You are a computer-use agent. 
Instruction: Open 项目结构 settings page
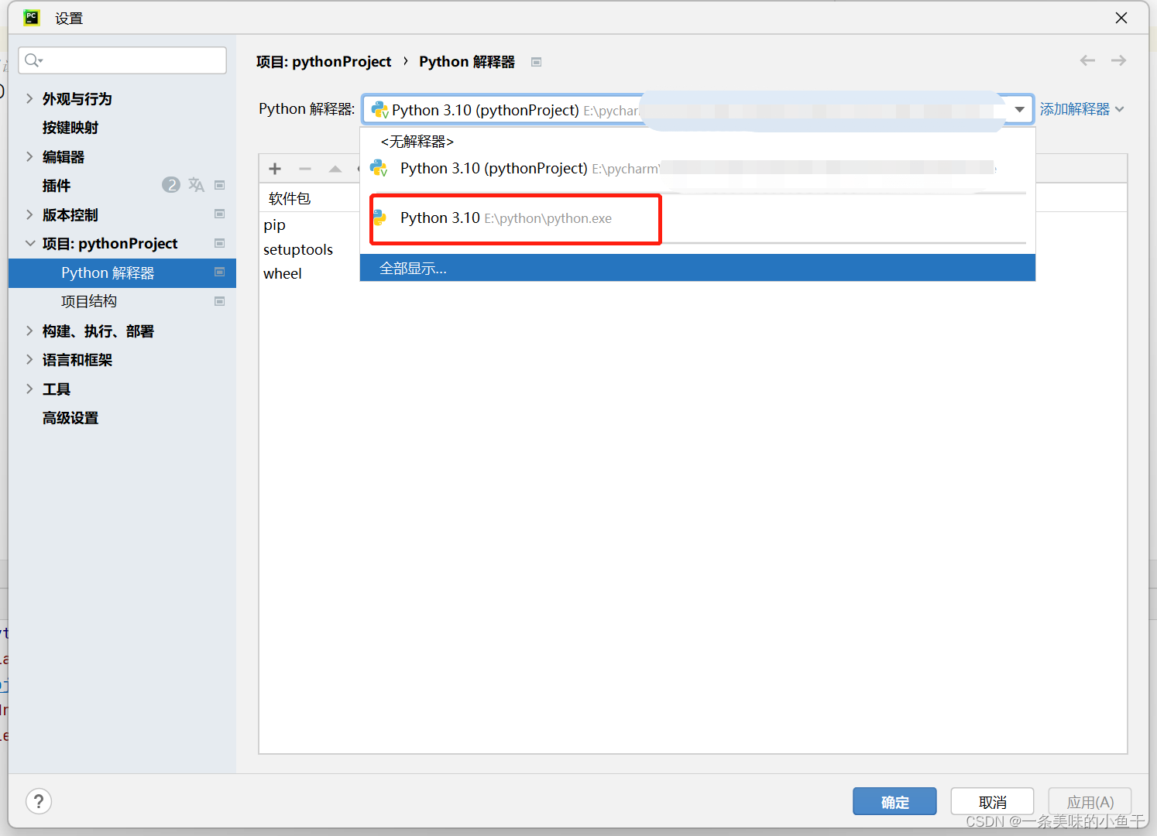[89, 301]
